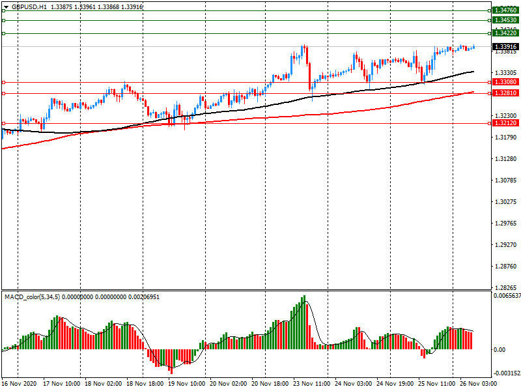The height and width of the screenshot is (391, 521).
Task: Grab left handle of the 1.34220 green line
Action: pos(4,33)
